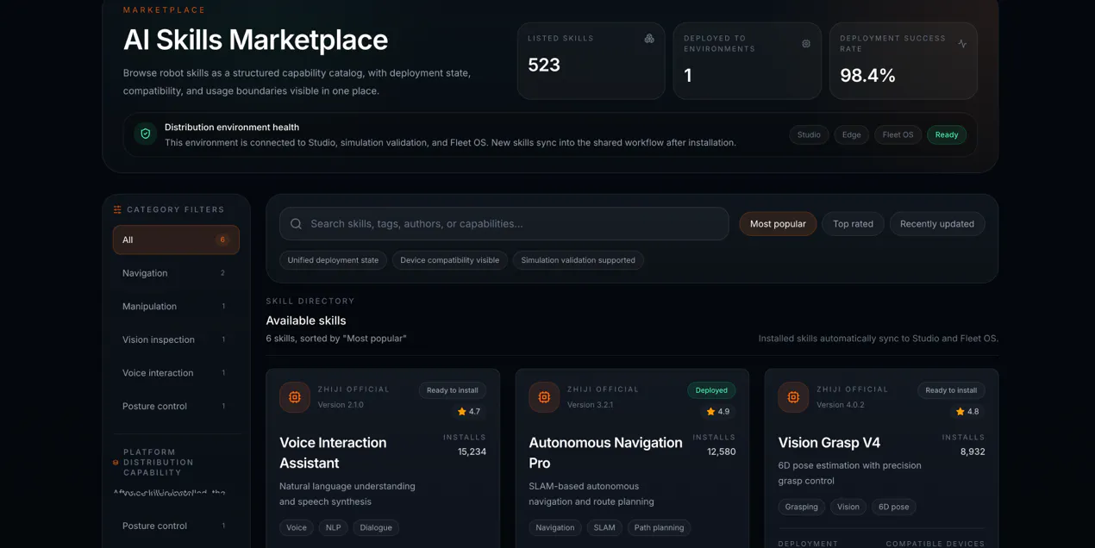Click the Category Filters list icon
This screenshot has height=548, width=1095.
[117, 209]
